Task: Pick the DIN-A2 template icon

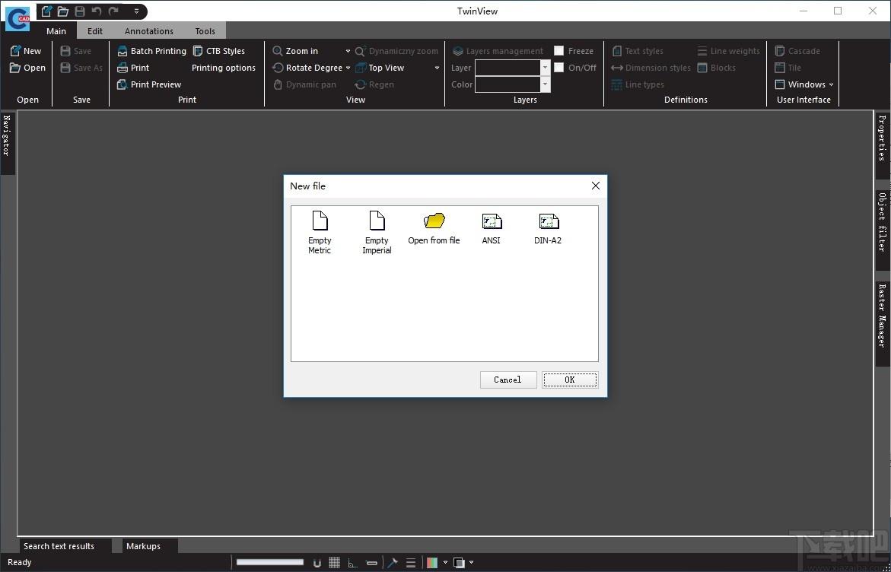Action: pyautogui.click(x=549, y=221)
